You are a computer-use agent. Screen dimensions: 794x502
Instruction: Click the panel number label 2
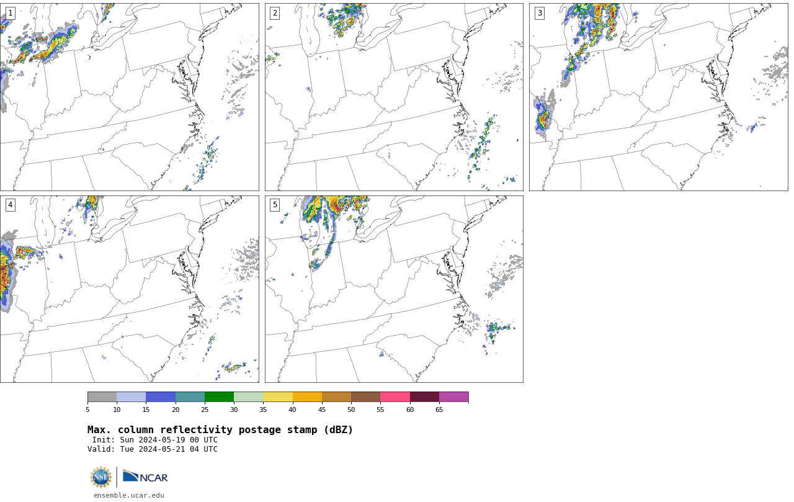pos(275,13)
